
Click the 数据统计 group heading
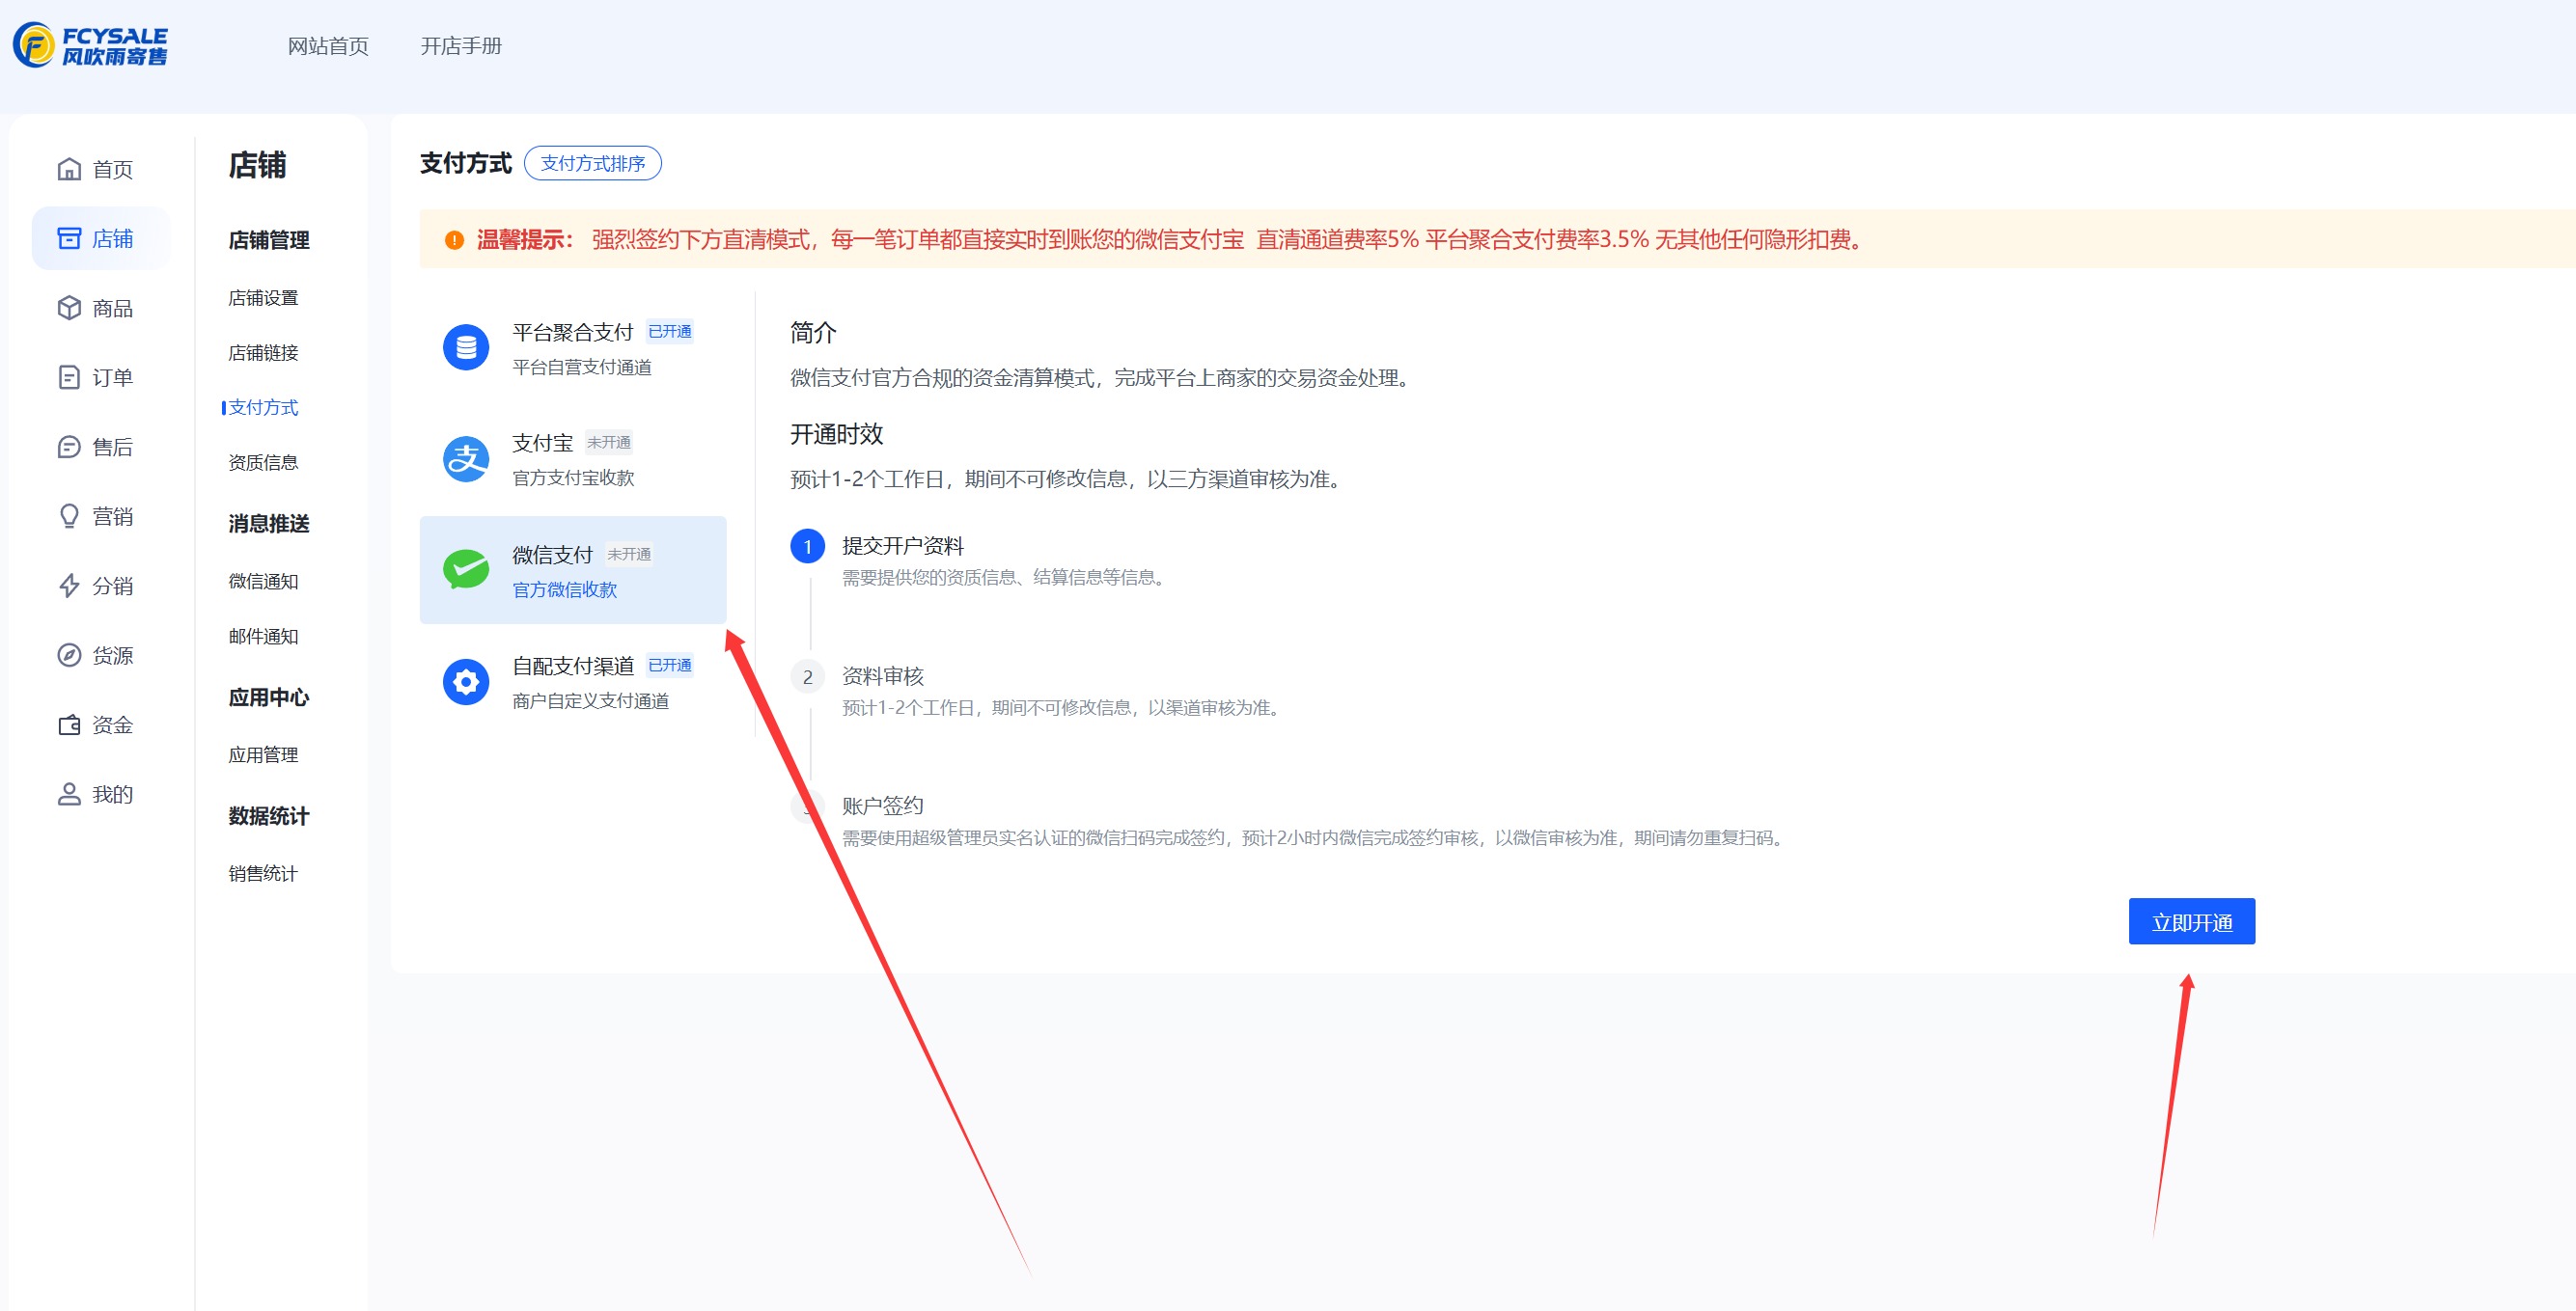(269, 815)
